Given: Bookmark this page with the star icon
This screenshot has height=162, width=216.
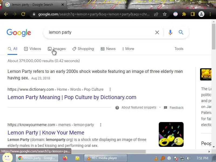Looking at the screenshot, I should click(x=165, y=14).
